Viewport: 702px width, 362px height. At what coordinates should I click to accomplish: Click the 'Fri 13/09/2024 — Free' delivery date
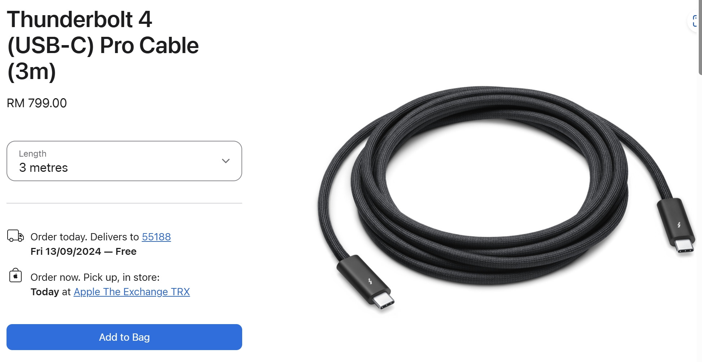click(83, 251)
